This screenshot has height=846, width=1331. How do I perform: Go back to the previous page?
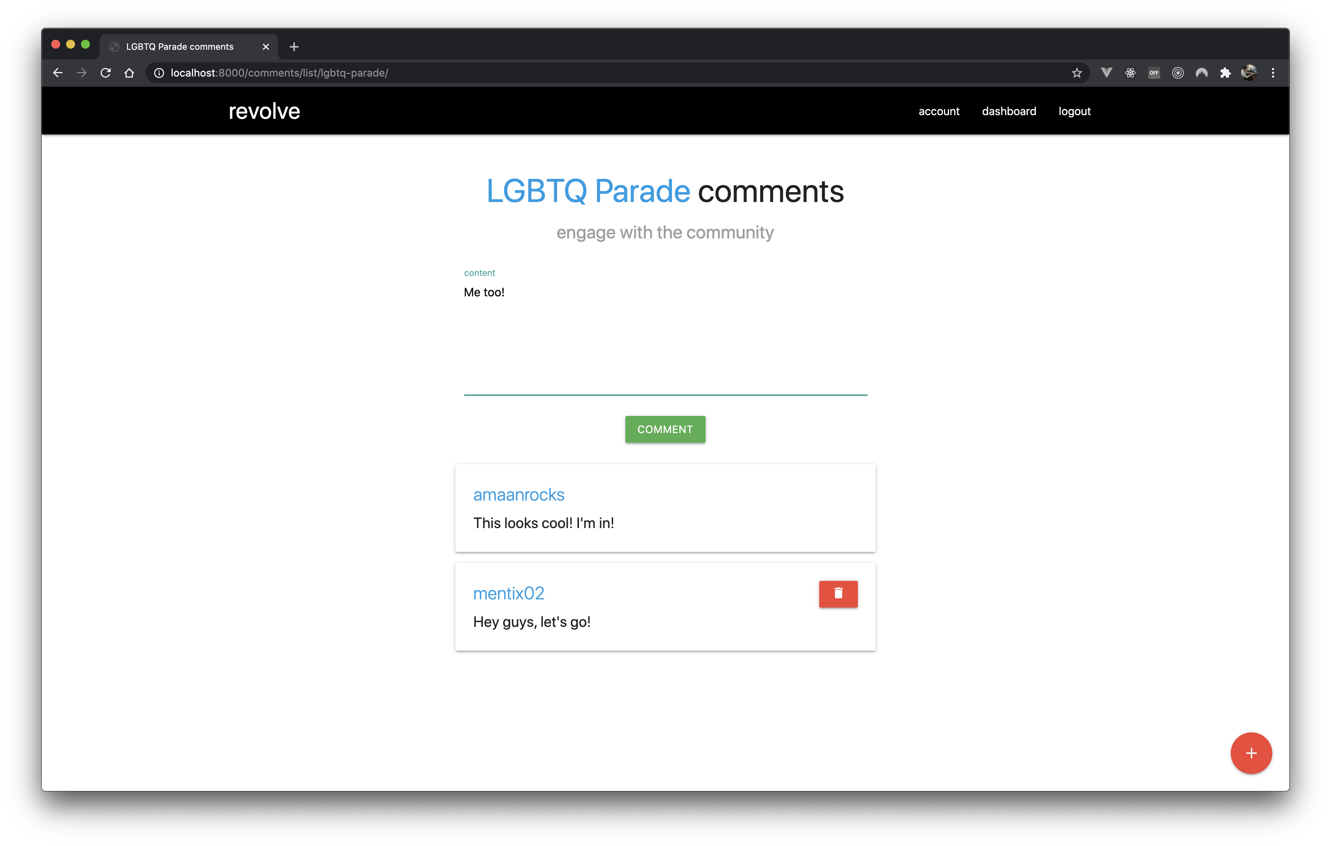tap(58, 73)
